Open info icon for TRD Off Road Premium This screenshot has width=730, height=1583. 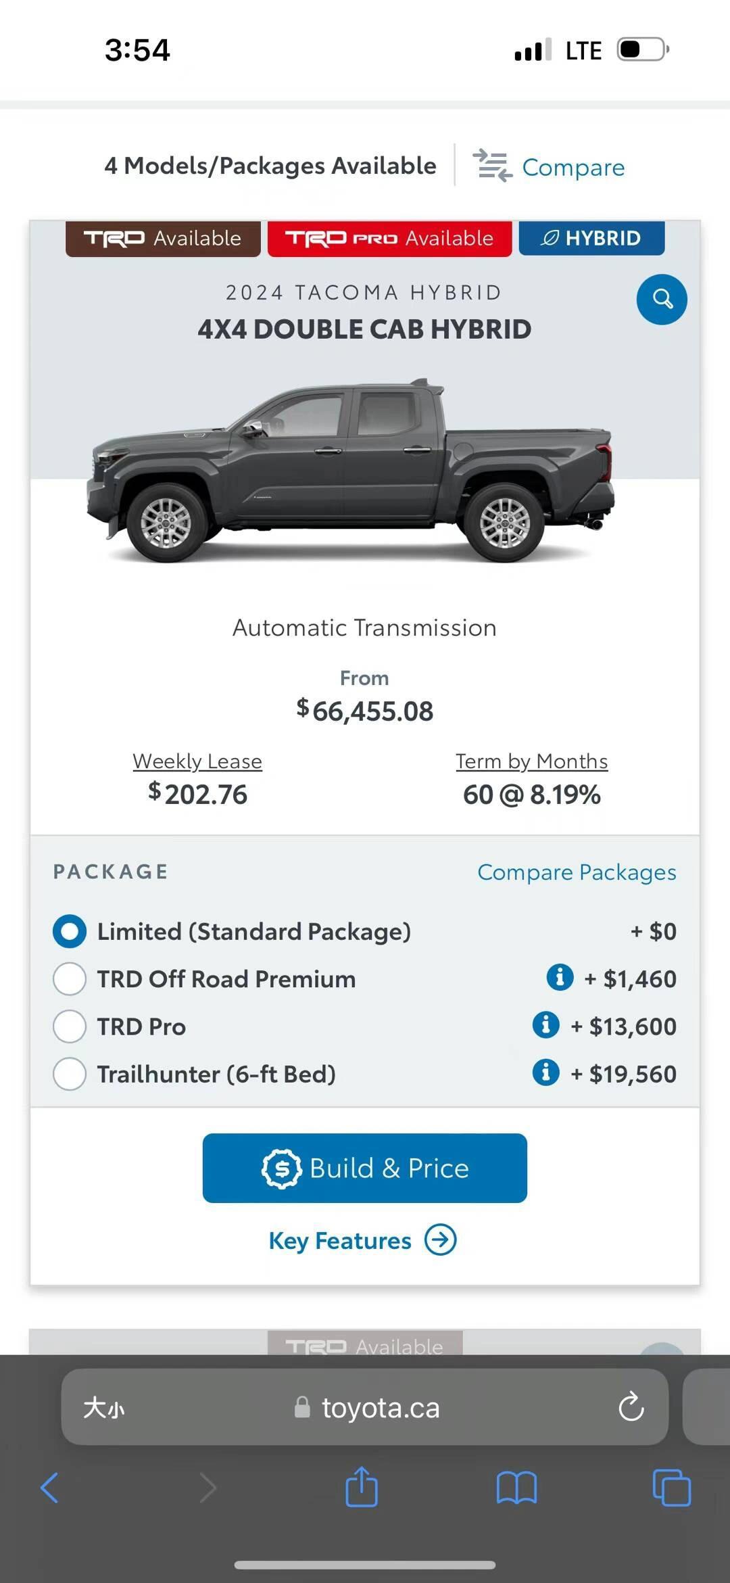coord(560,977)
